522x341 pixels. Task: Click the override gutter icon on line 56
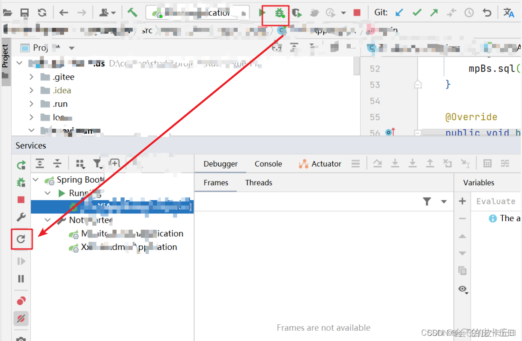(x=389, y=132)
